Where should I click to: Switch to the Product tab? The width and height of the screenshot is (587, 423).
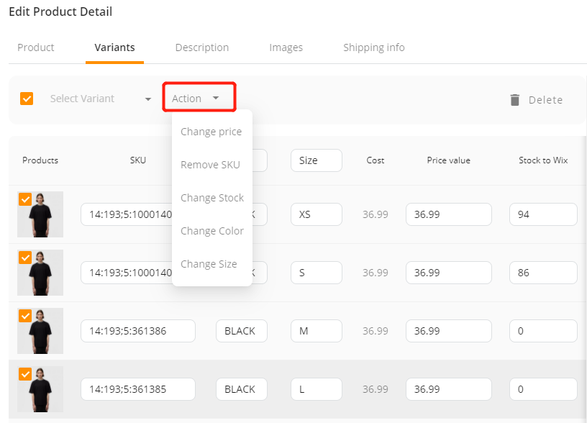35,47
